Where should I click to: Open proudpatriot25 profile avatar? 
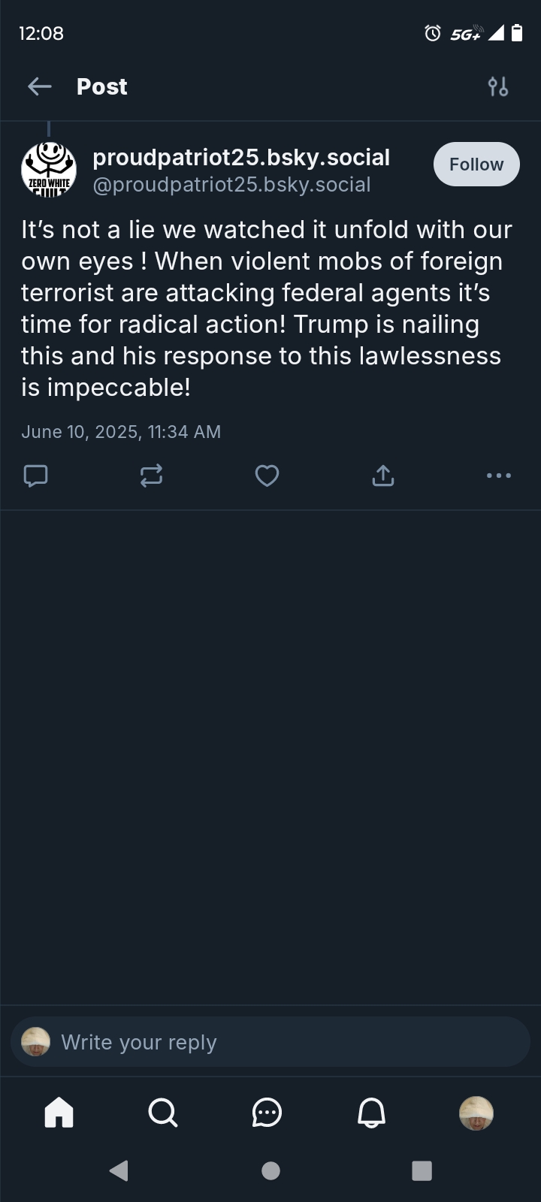(x=49, y=168)
